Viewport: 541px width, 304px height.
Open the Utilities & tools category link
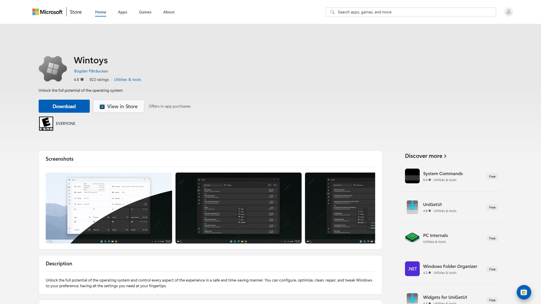[127, 80]
